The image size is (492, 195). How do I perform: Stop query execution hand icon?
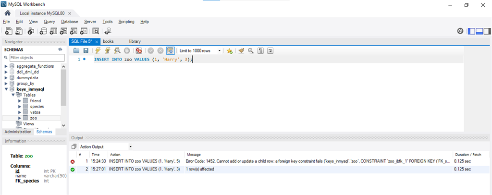127,50
